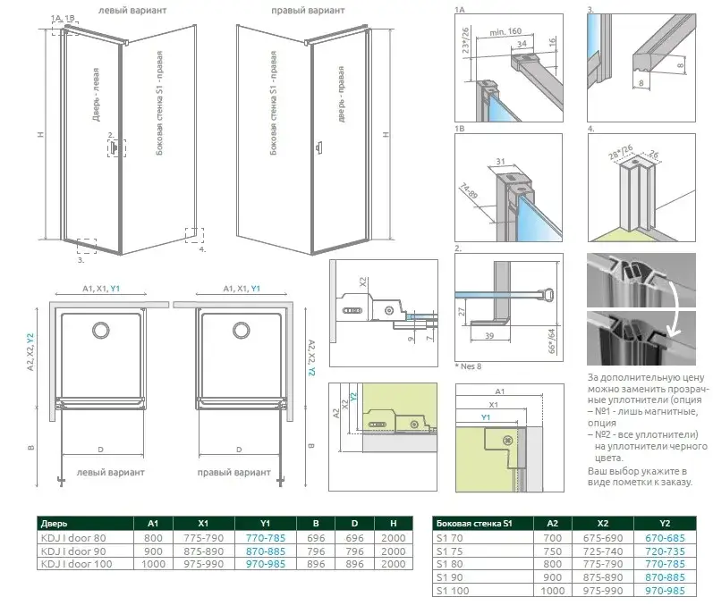Click the dashed marker box labeled 1A, 1B
The width and height of the screenshot is (713, 614).
62,26
